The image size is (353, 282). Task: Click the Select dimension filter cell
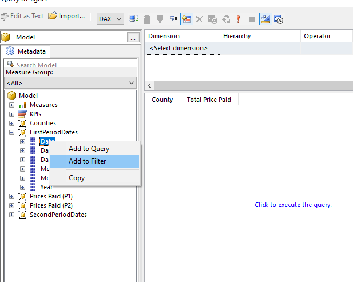pos(179,48)
